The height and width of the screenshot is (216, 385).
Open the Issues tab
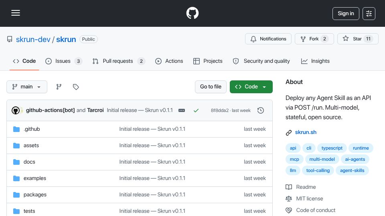click(64, 61)
